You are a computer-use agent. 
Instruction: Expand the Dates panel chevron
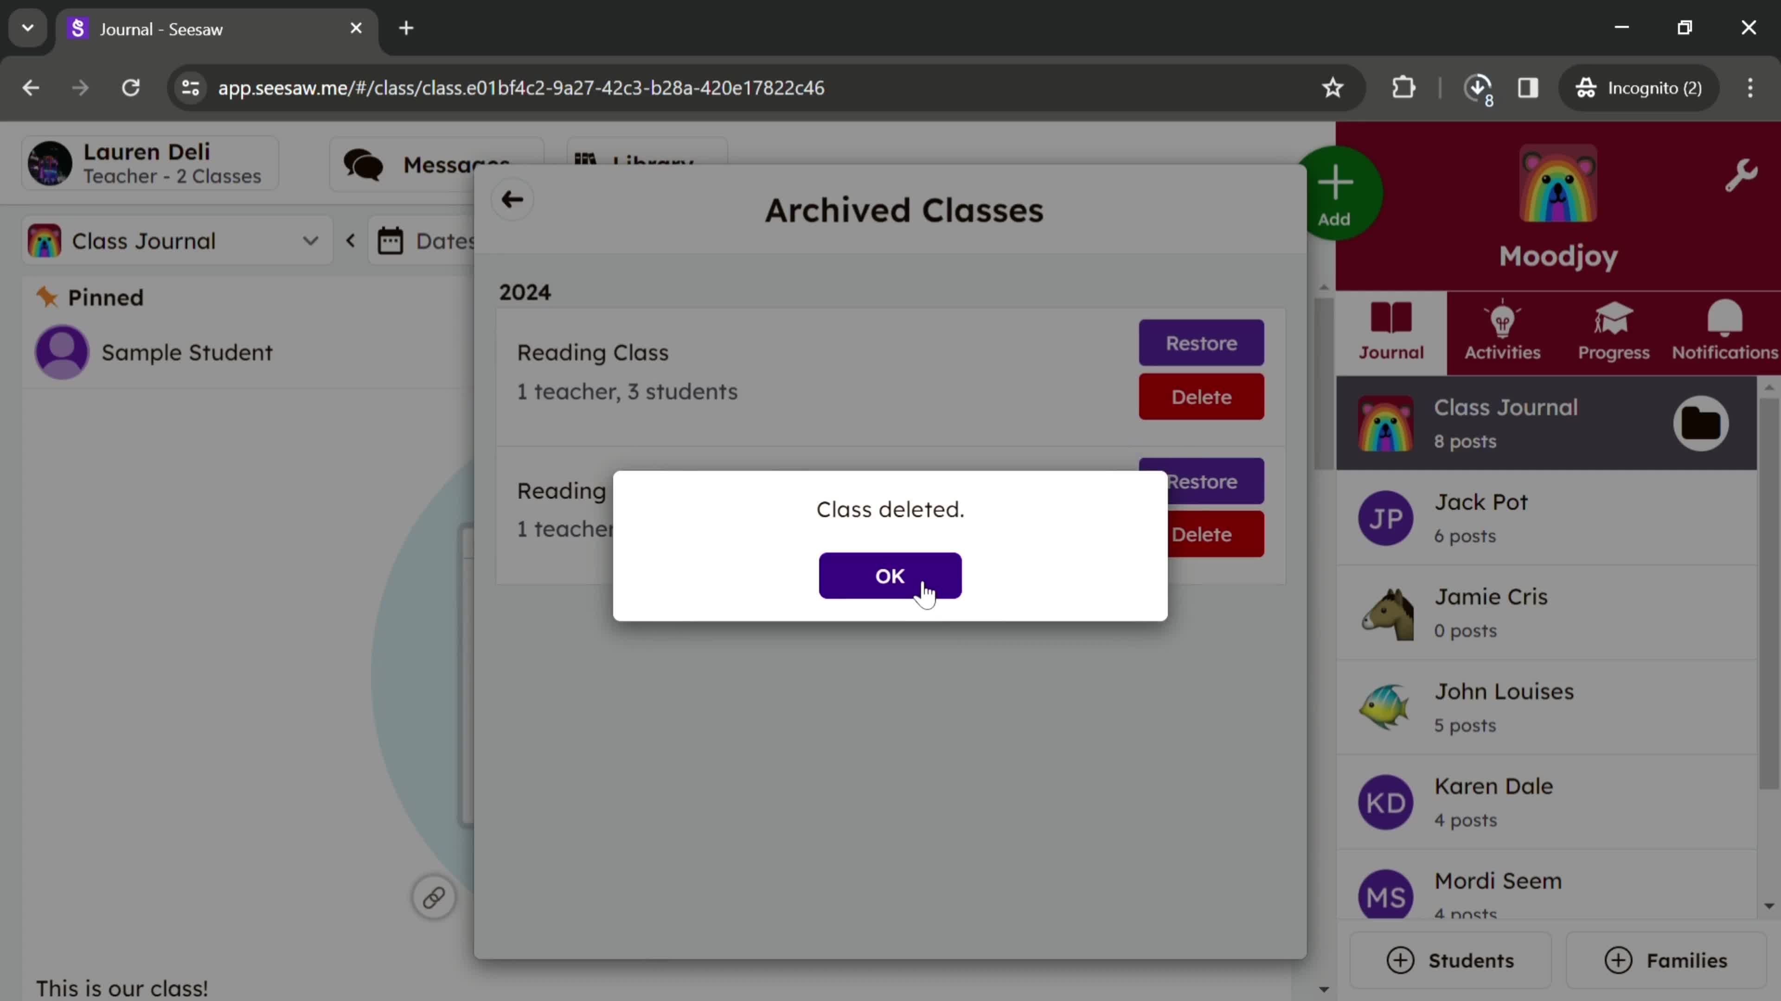click(351, 241)
